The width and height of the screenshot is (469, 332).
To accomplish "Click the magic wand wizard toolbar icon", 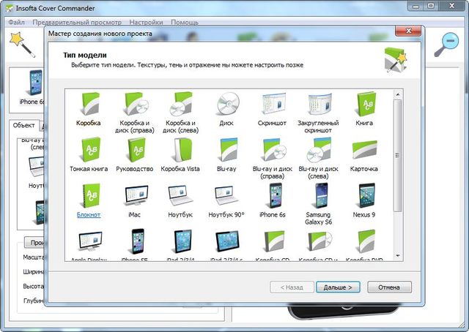I will [x=22, y=44].
